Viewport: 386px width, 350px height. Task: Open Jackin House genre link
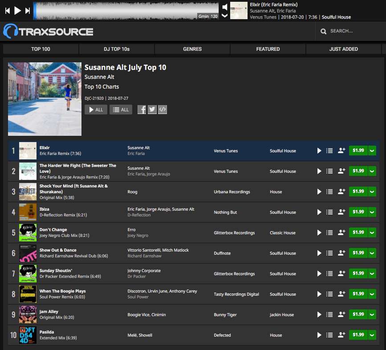(x=282, y=315)
